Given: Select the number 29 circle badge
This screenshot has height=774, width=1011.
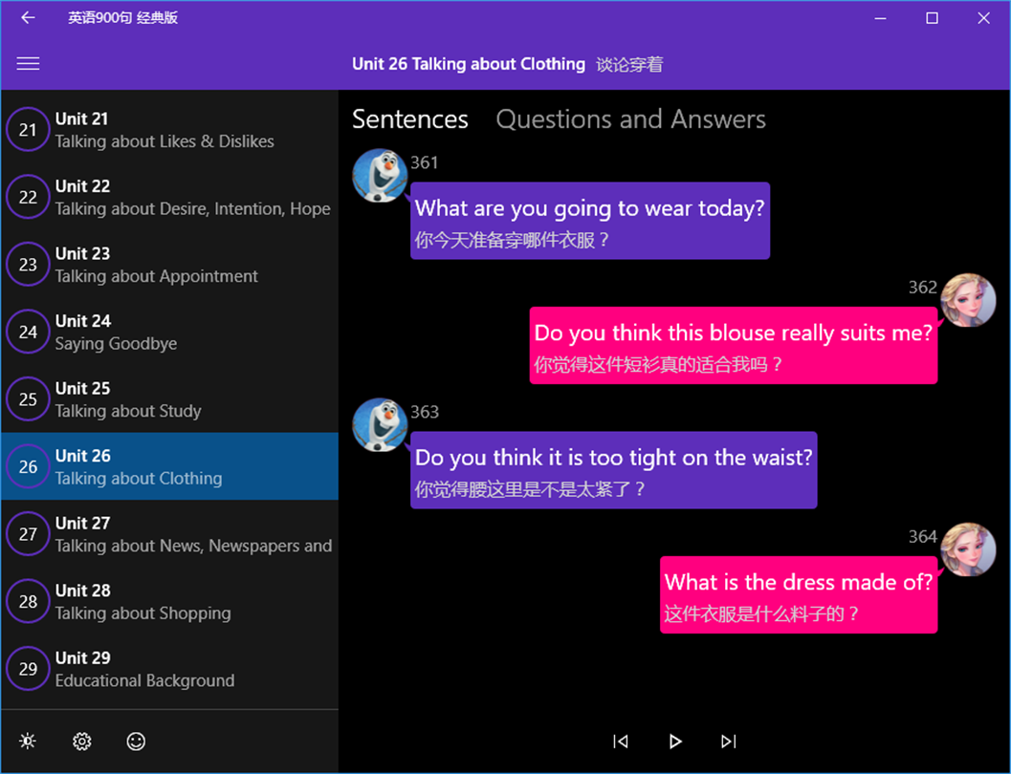Looking at the screenshot, I should pos(28,668).
